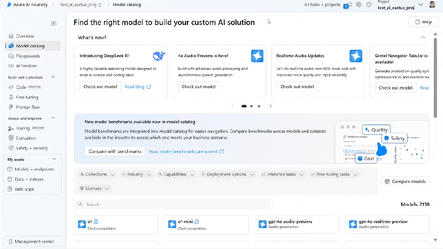Click the Compare with benchmarks button

click(x=115, y=151)
